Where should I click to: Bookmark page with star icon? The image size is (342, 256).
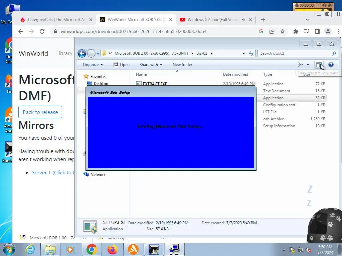283,31
